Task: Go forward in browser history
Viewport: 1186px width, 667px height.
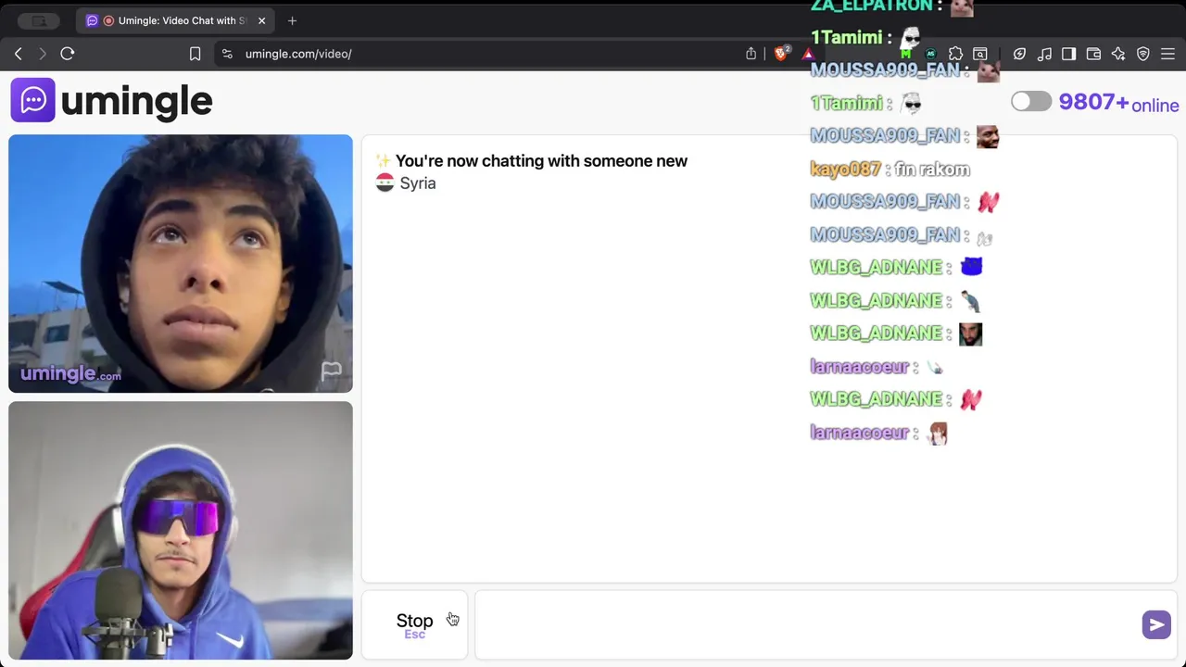Action: point(42,54)
